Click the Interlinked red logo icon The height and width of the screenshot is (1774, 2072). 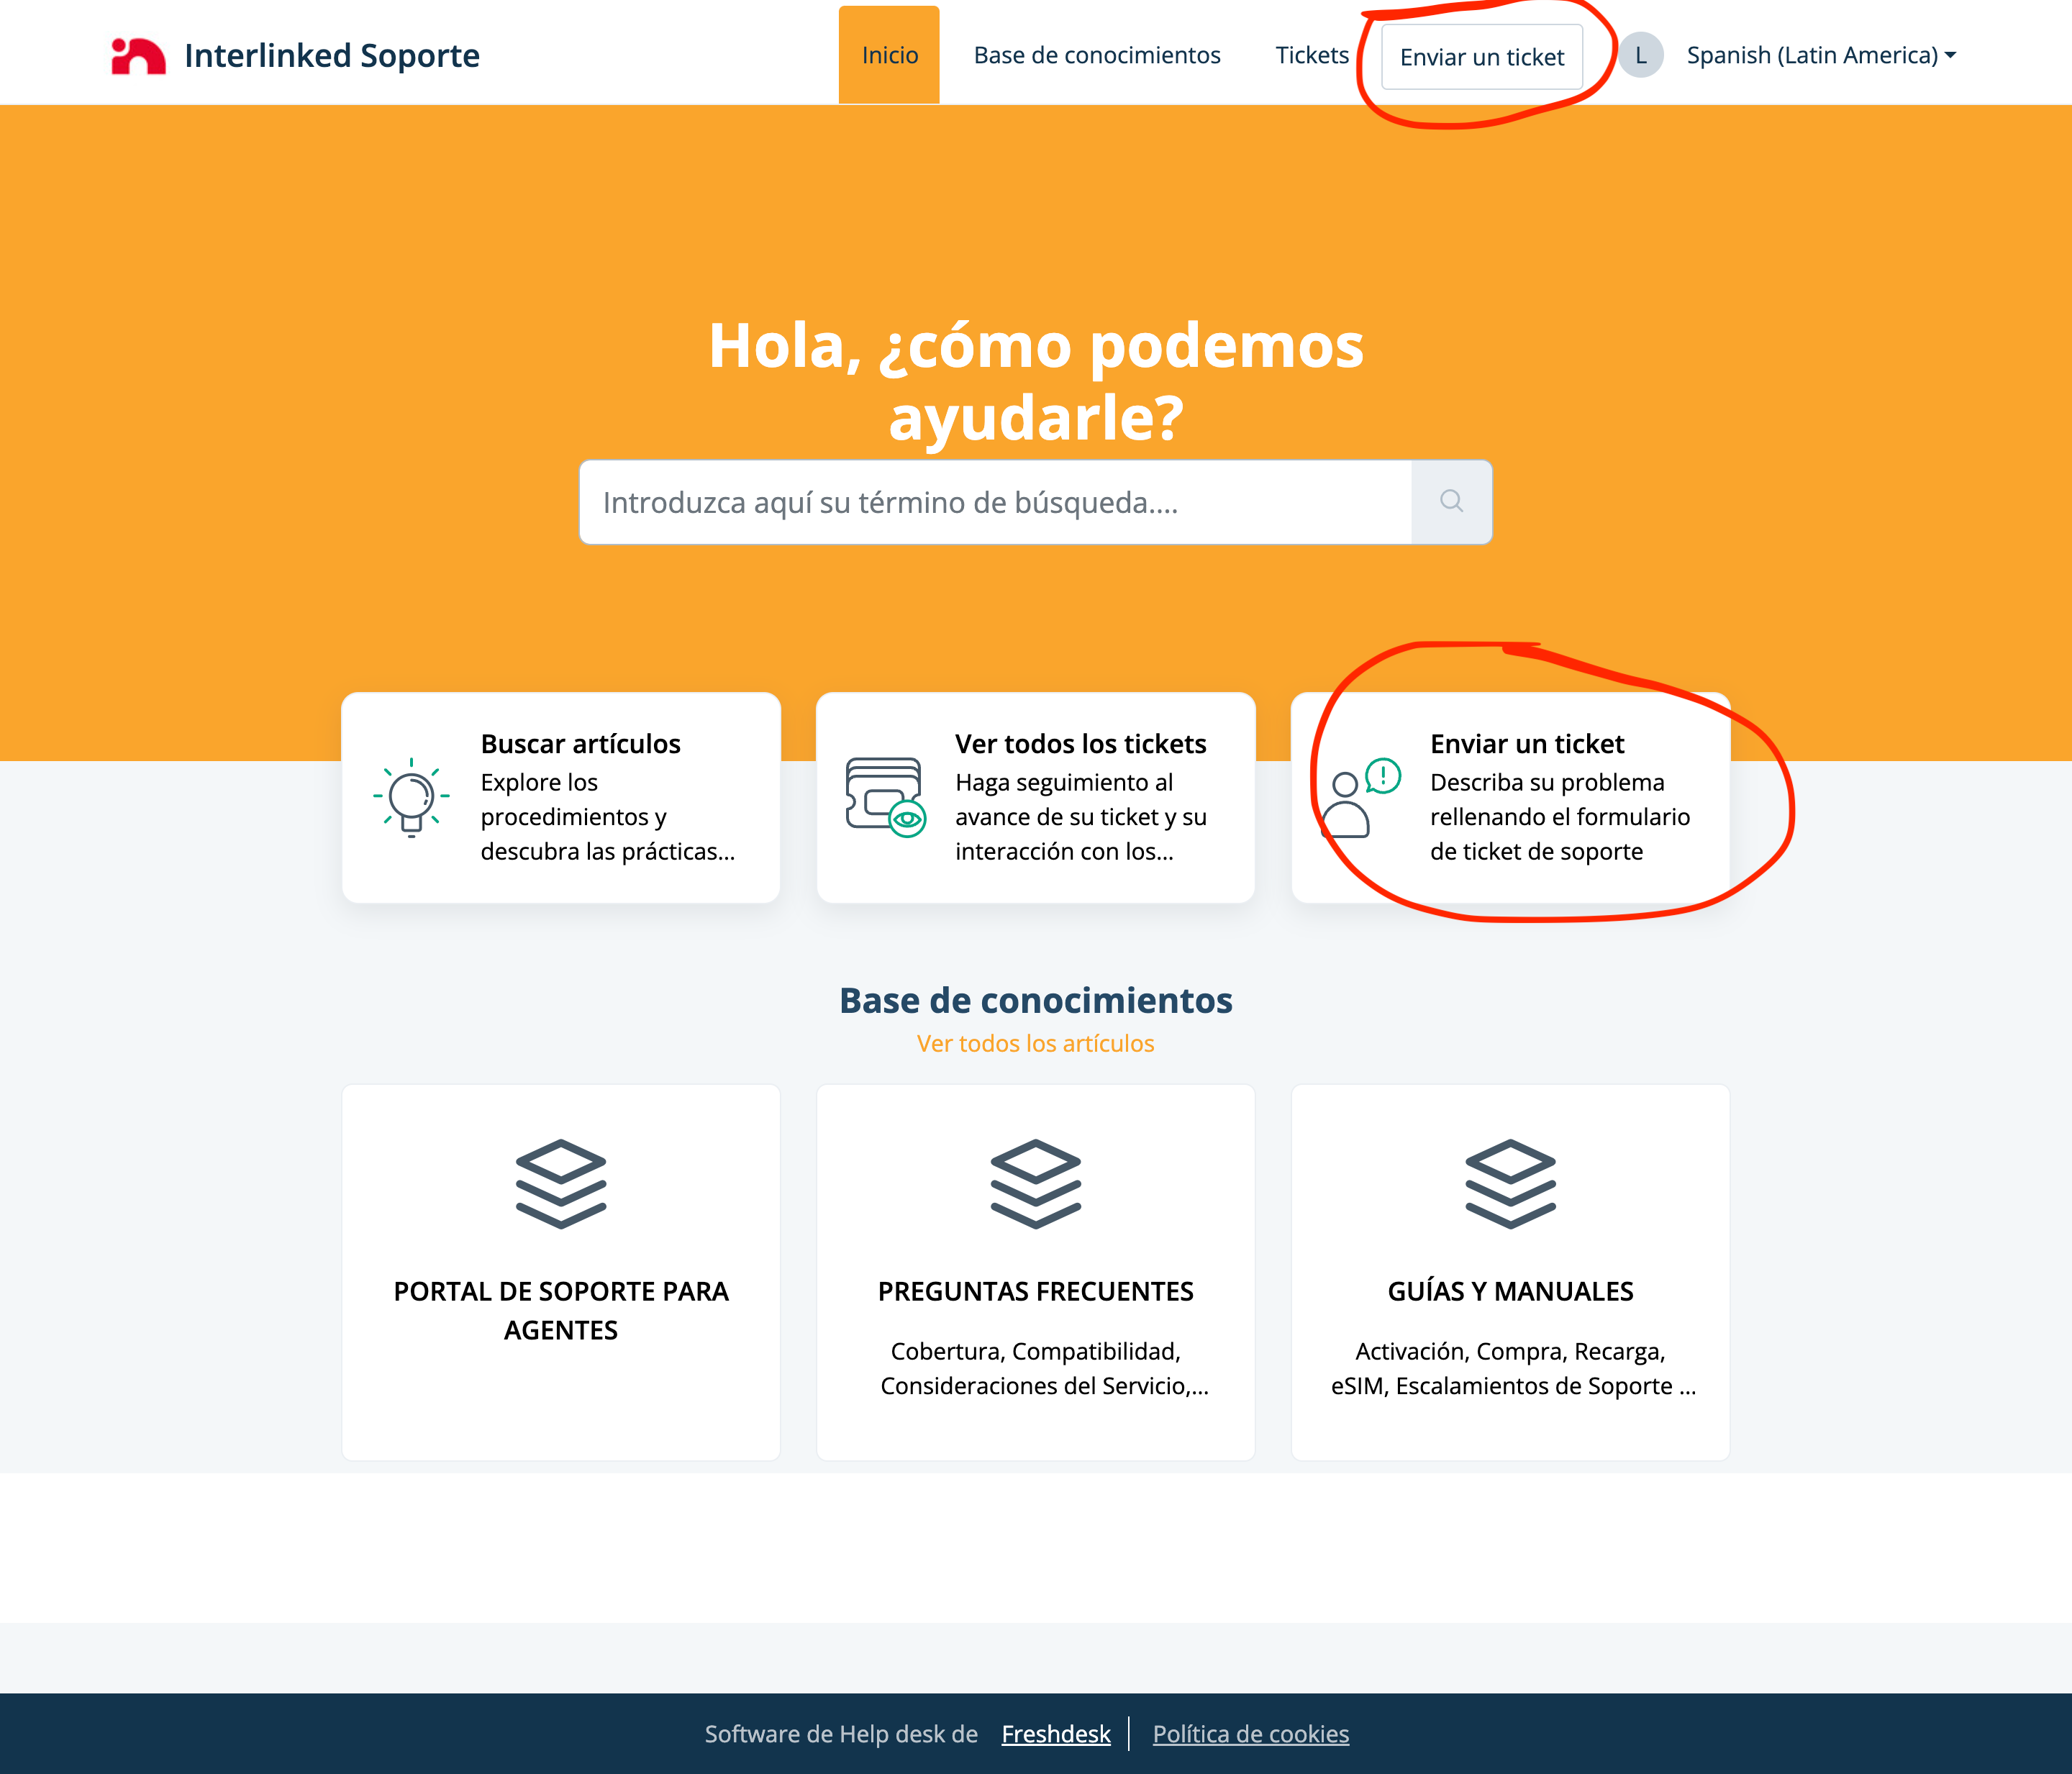138,56
